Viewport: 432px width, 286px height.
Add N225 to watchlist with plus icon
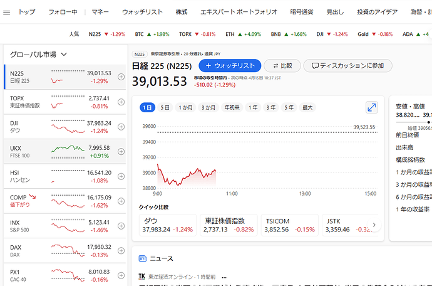tap(121, 77)
